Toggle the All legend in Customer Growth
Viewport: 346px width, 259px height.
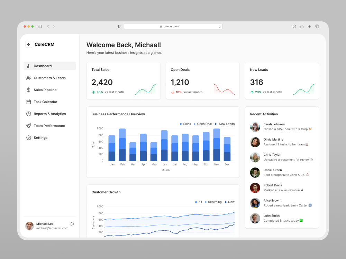click(x=198, y=202)
